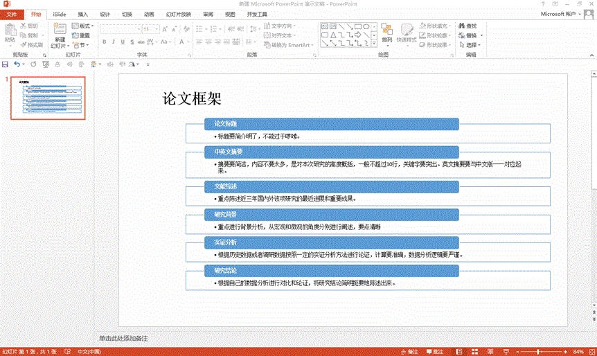Toggle Italic formatting
Viewport: 597px width, 356px height.
click(114, 42)
